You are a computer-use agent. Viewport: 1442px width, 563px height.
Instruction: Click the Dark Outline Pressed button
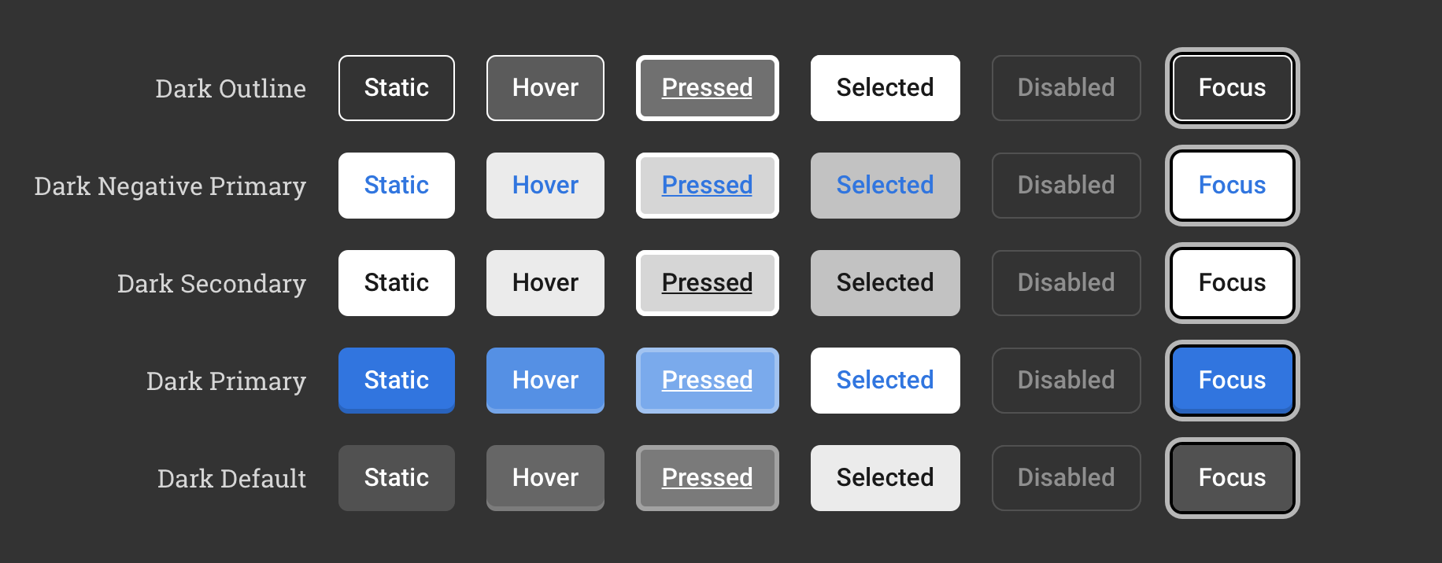coord(707,88)
